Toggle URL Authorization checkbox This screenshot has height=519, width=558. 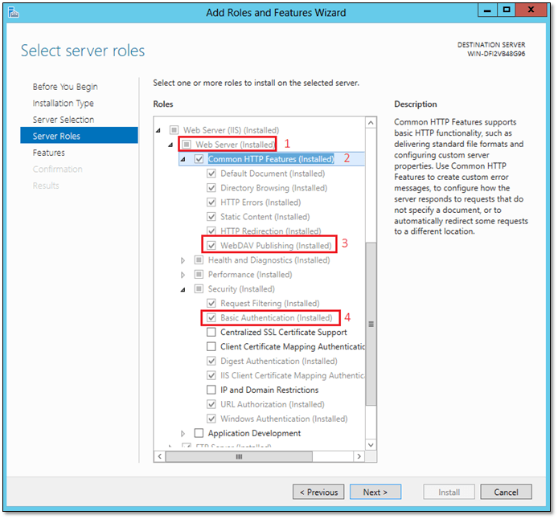[x=211, y=404]
